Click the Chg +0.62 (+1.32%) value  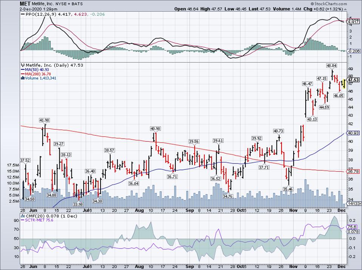pyautogui.click(x=323, y=9)
